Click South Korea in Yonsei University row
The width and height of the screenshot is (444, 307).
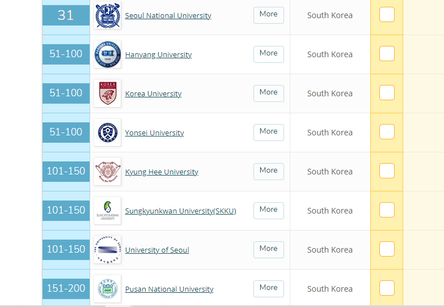click(x=330, y=133)
